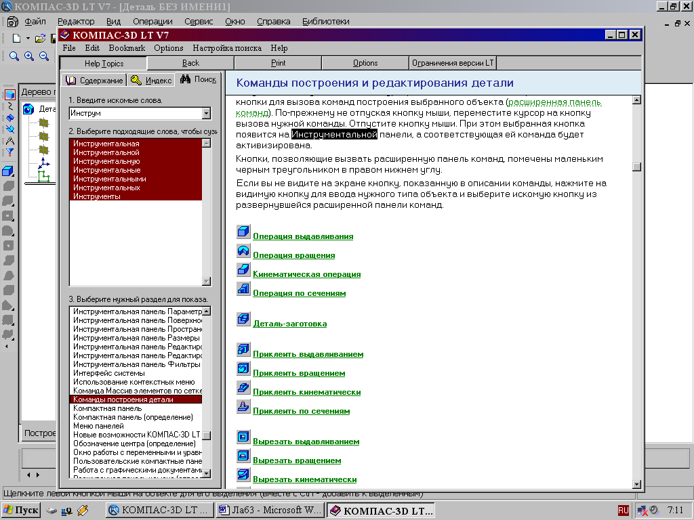Click the scroll-down arrow of the matching words list
694x520 pixels.
point(206,281)
